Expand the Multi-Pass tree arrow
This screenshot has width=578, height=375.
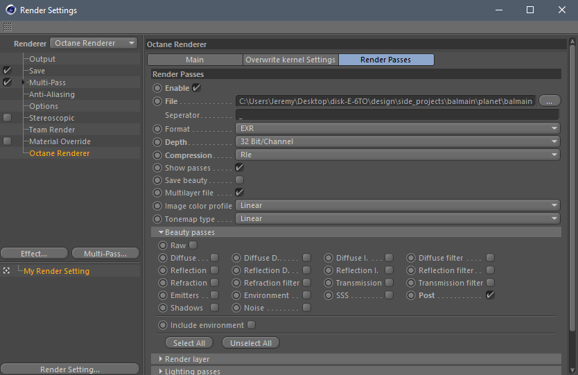(x=24, y=82)
